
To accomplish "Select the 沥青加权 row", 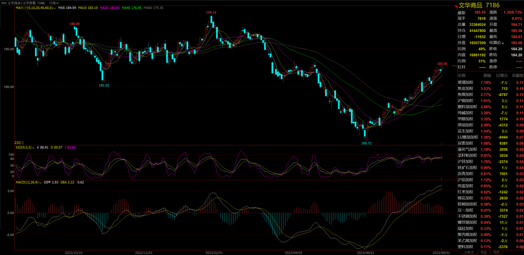I will click(x=490, y=174).
